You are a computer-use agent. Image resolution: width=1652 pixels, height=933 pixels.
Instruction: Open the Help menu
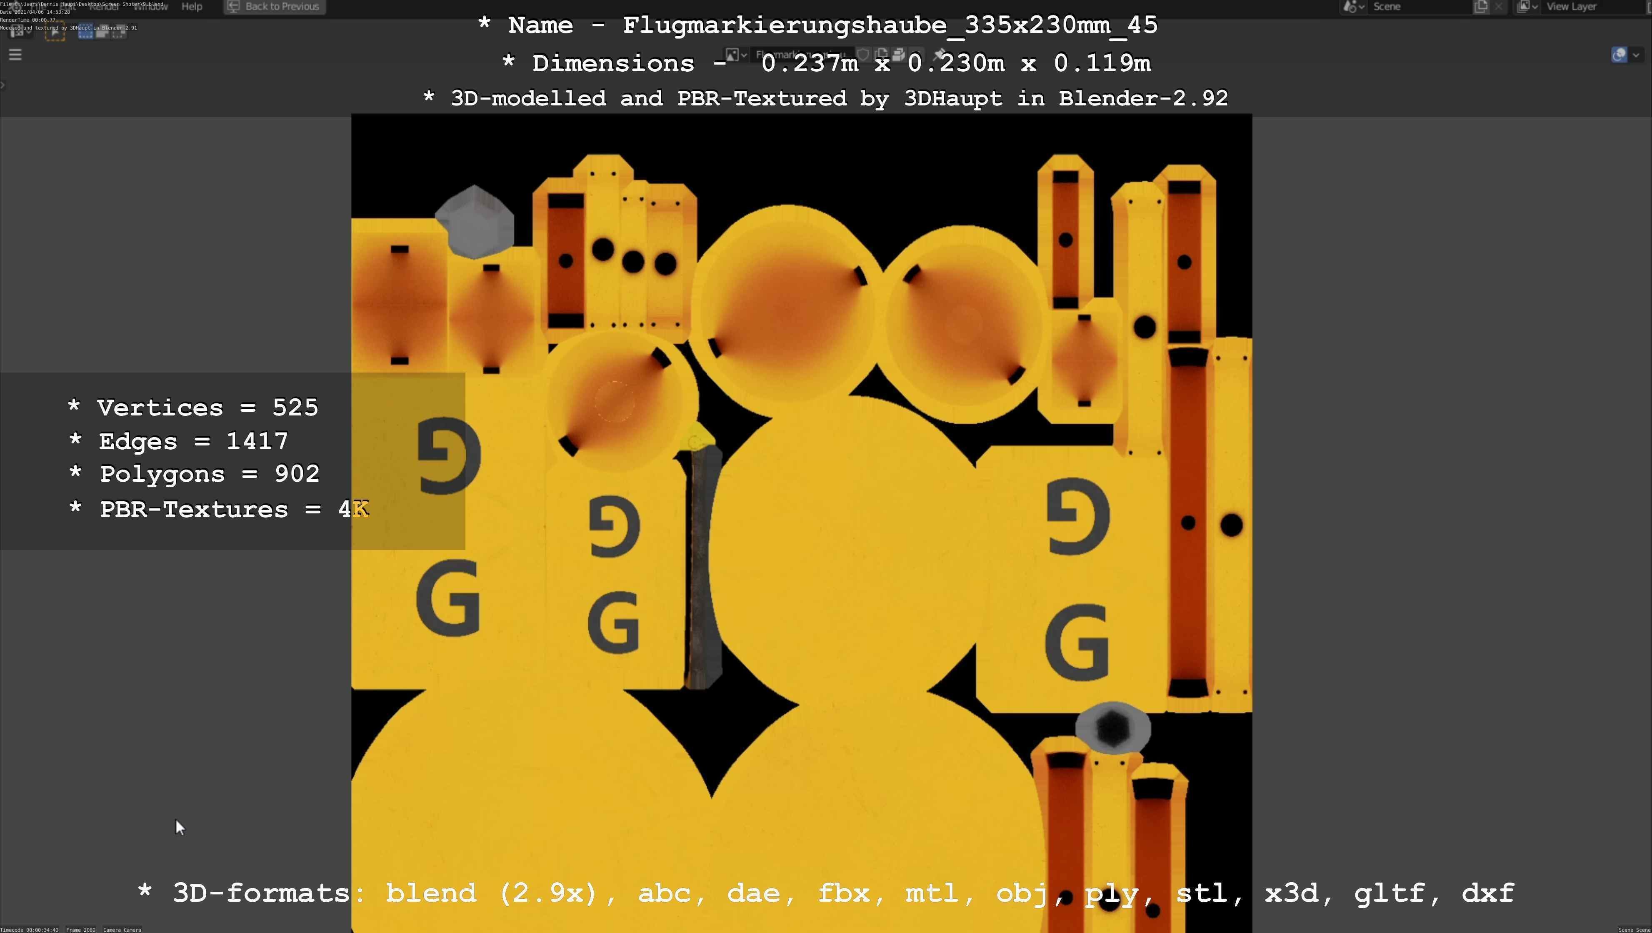pyautogui.click(x=191, y=6)
